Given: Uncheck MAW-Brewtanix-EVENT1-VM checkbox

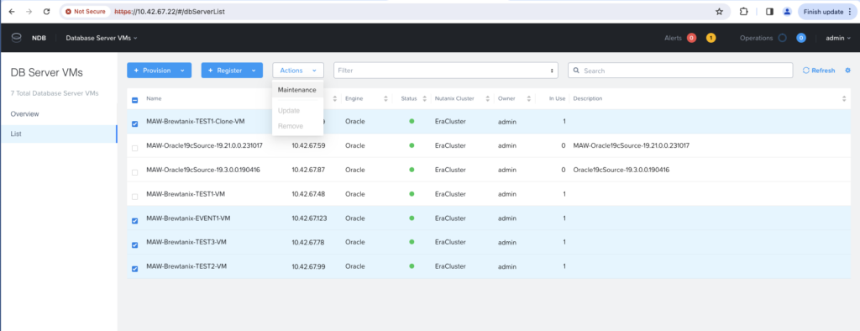Looking at the screenshot, I should click(135, 221).
